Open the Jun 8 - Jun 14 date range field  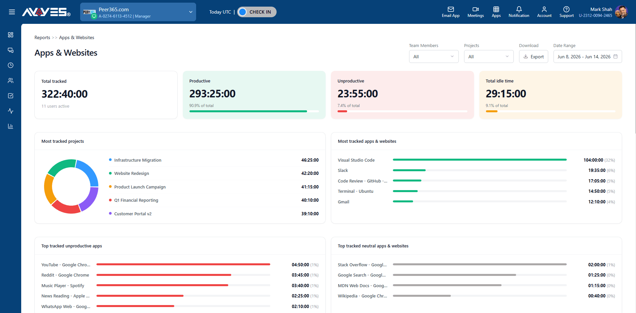pos(587,57)
